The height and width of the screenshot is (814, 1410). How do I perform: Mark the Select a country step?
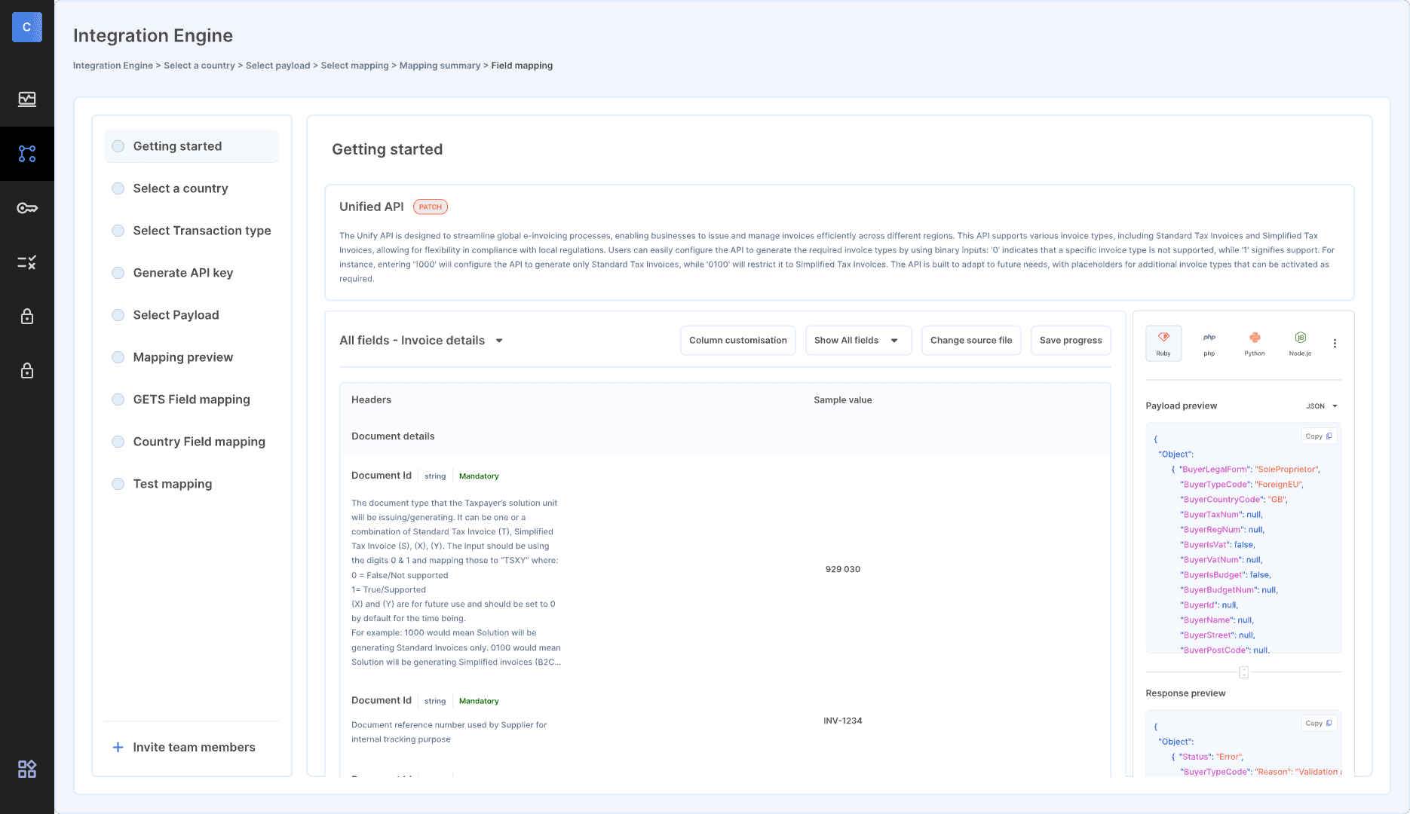[181, 188]
